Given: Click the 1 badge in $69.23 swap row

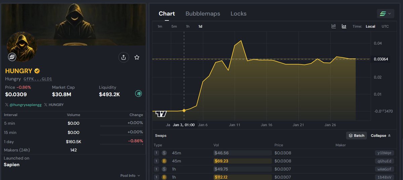Looking at the screenshot, I should tap(156, 161).
